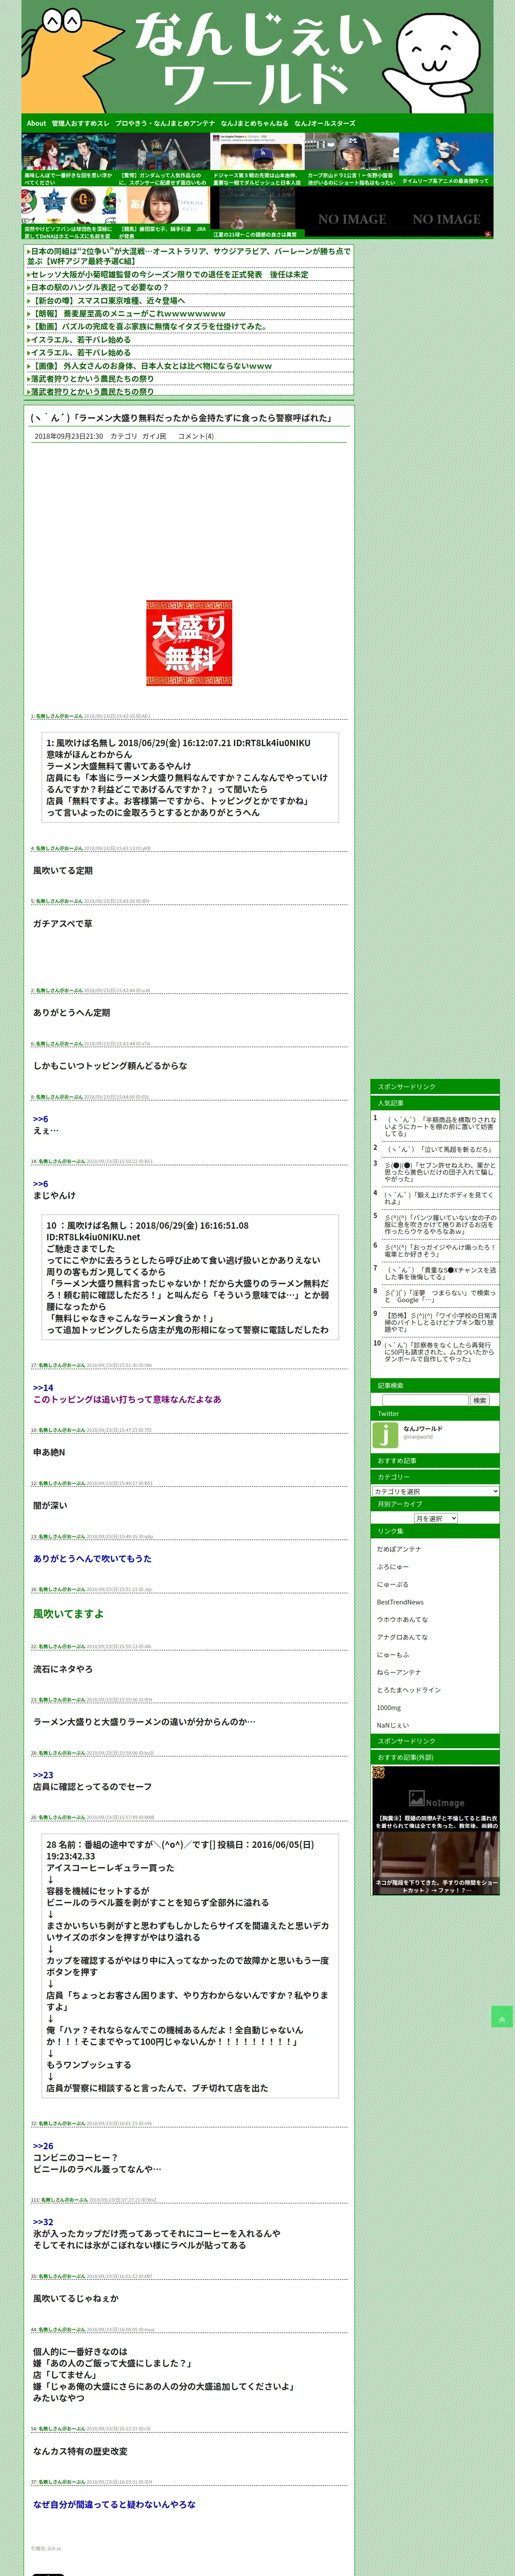Open プロやきう・なんJまとめアンテナ nav link
515x2576 pixels.
pyautogui.click(x=165, y=123)
